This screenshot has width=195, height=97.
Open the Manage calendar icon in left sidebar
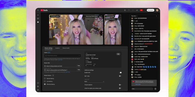pyautogui.click(x=38, y=22)
